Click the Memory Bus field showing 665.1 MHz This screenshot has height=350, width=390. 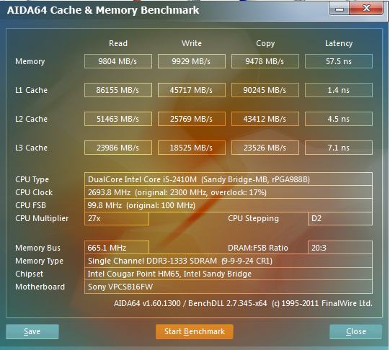pyautogui.click(x=117, y=248)
